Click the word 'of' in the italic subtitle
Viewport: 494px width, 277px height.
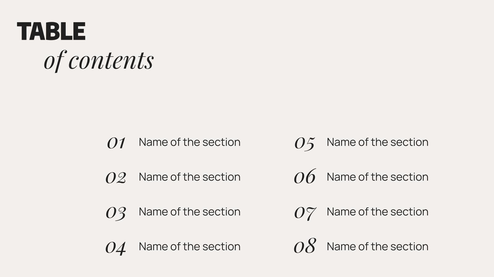click(x=54, y=60)
